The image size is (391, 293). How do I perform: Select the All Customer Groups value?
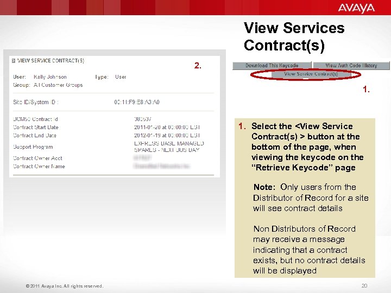tap(58, 85)
